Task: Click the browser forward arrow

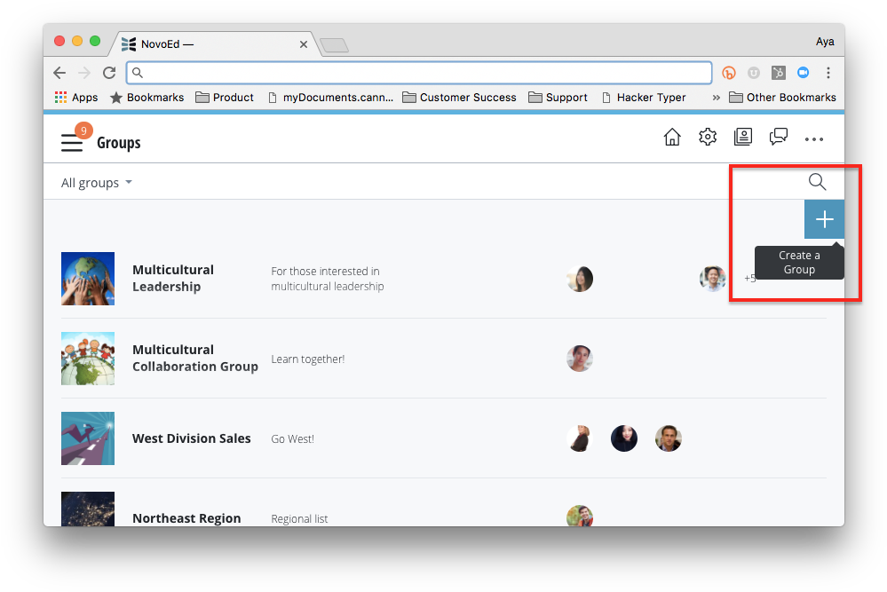Action: click(x=84, y=73)
